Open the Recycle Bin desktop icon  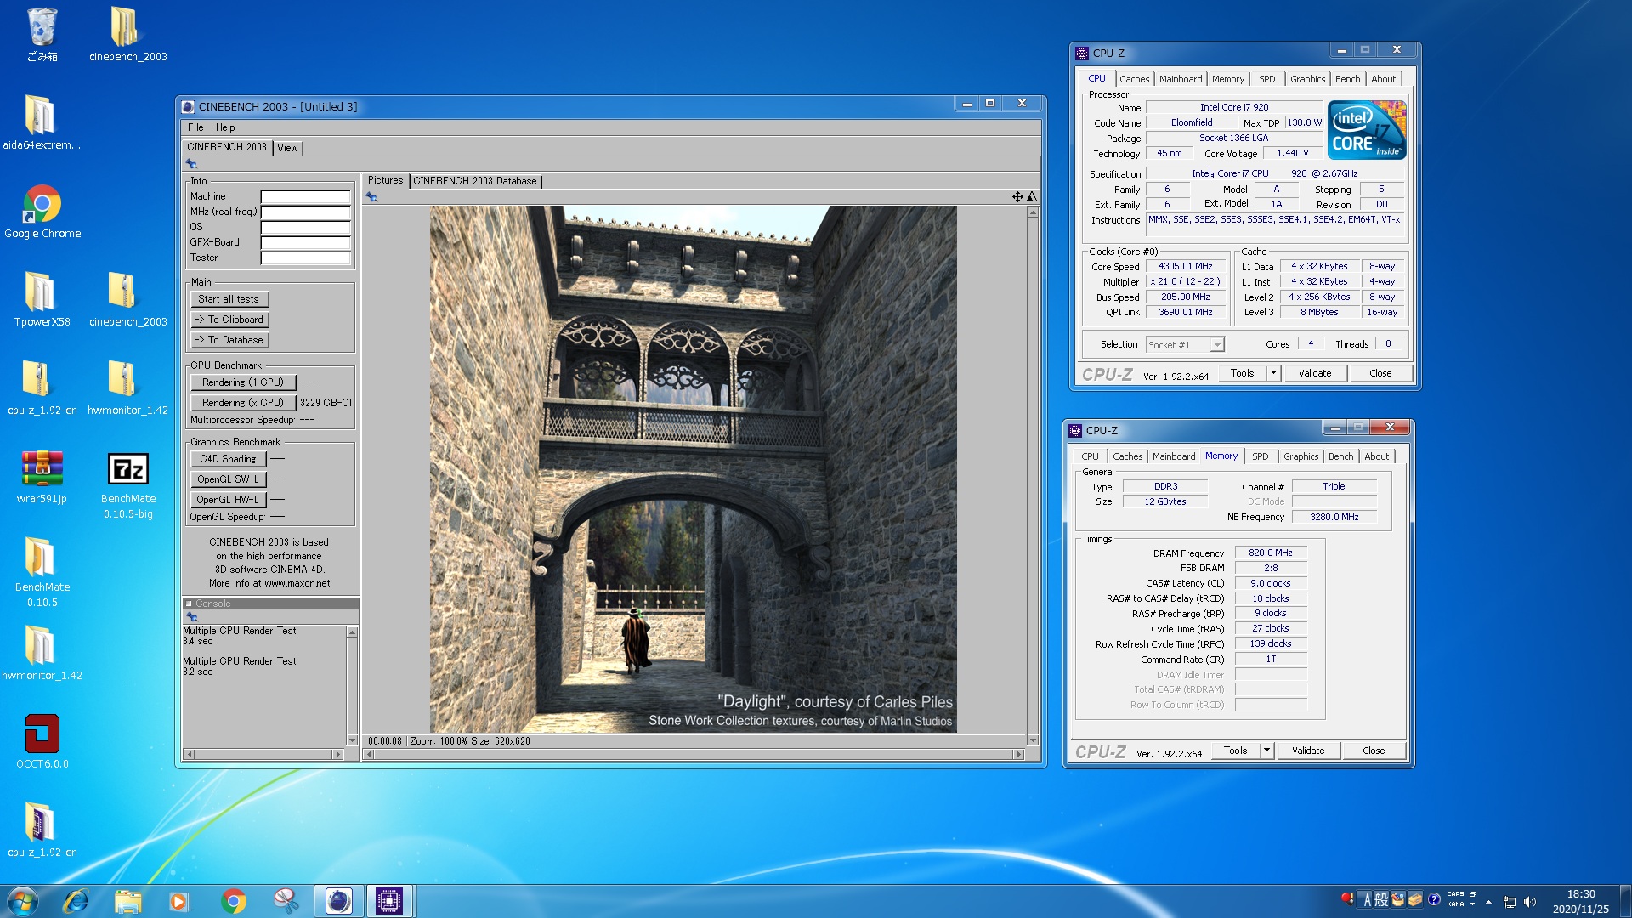pos(42,34)
